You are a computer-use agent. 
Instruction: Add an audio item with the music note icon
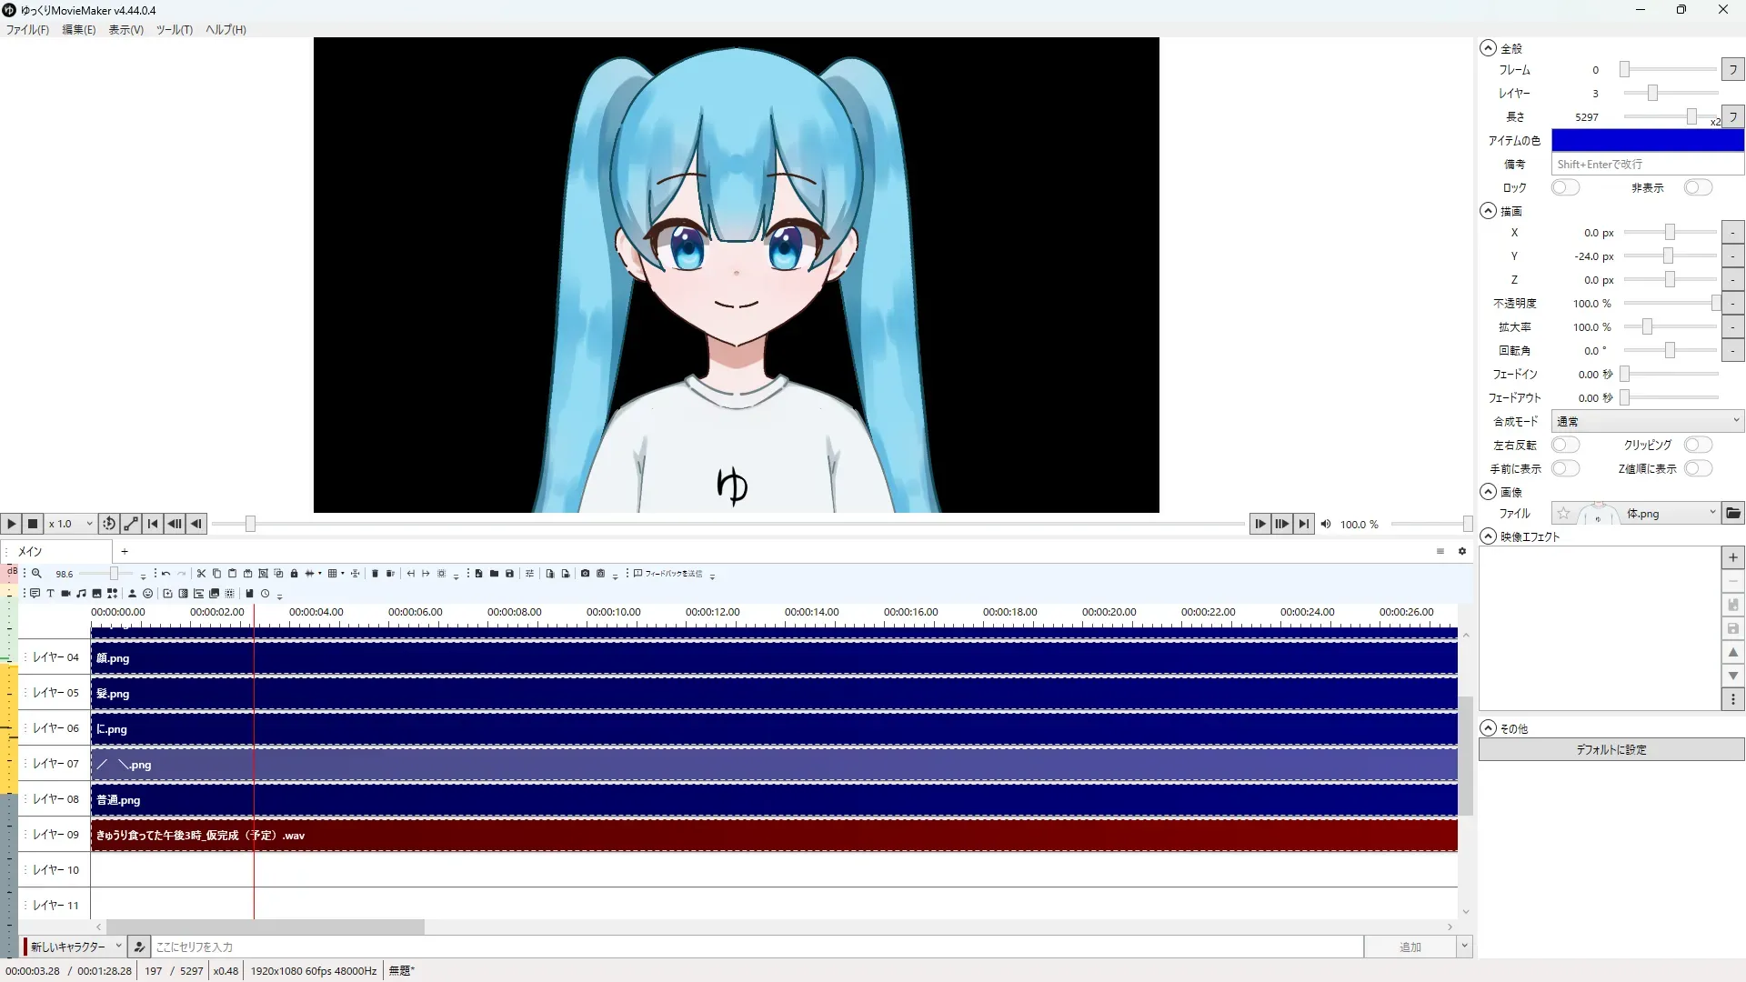81,594
